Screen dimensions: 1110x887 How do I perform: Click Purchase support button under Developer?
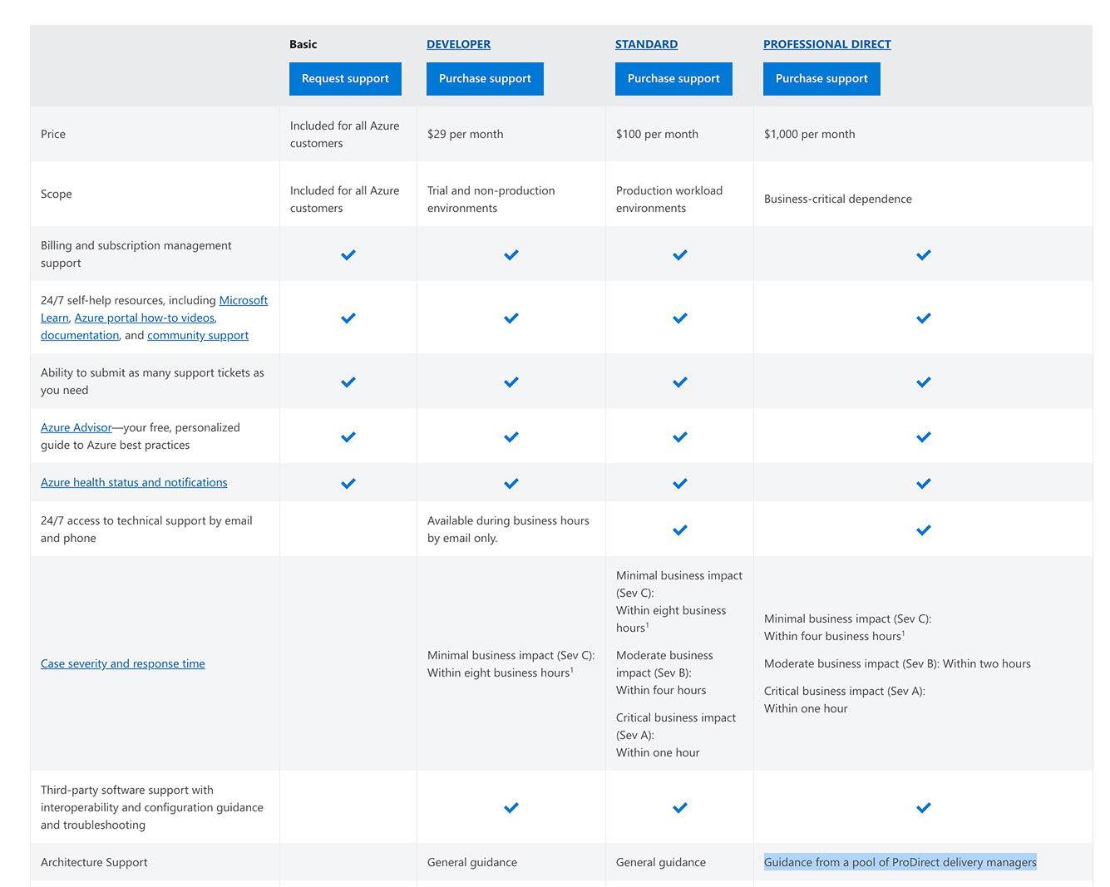pyautogui.click(x=485, y=79)
